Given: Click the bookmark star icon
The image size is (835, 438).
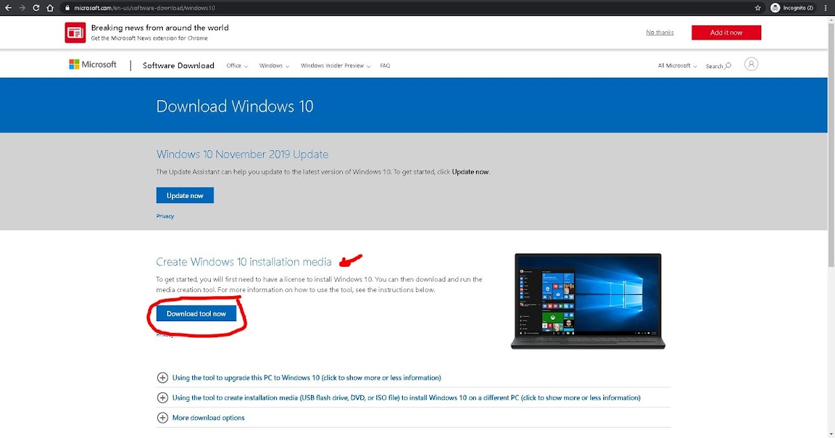Looking at the screenshot, I should coord(757,8).
